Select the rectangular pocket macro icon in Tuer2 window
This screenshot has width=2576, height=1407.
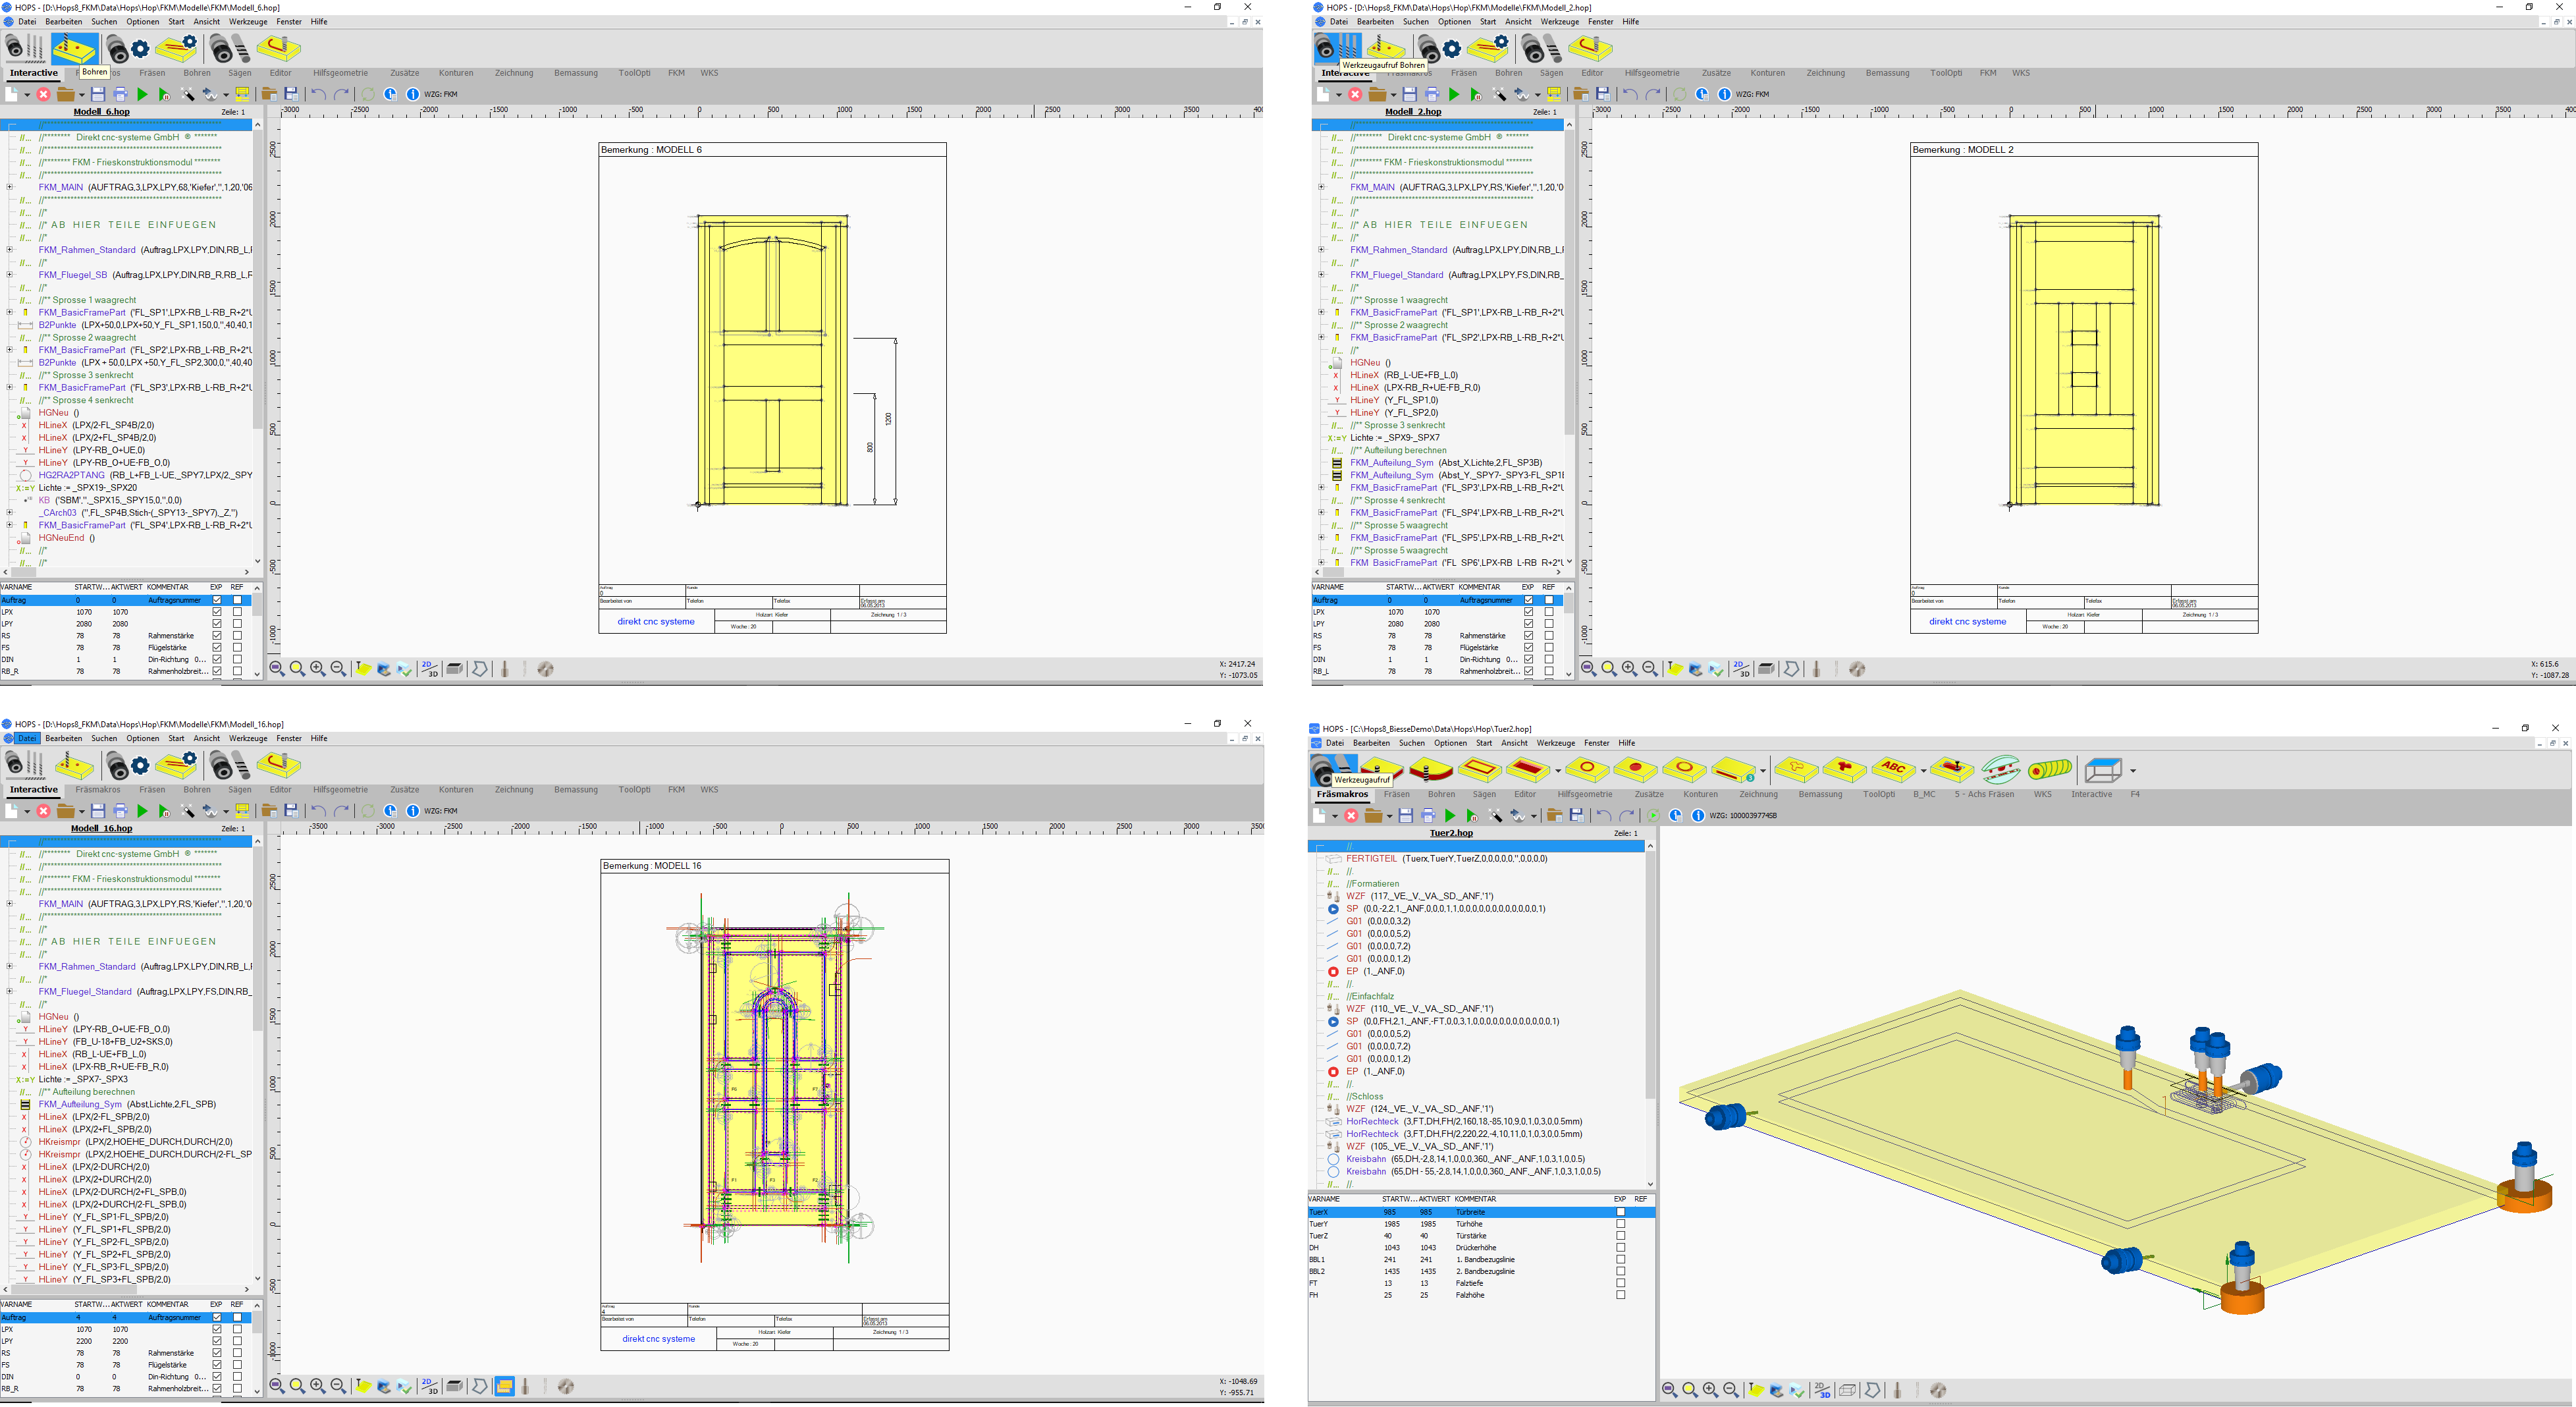click(x=1527, y=769)
